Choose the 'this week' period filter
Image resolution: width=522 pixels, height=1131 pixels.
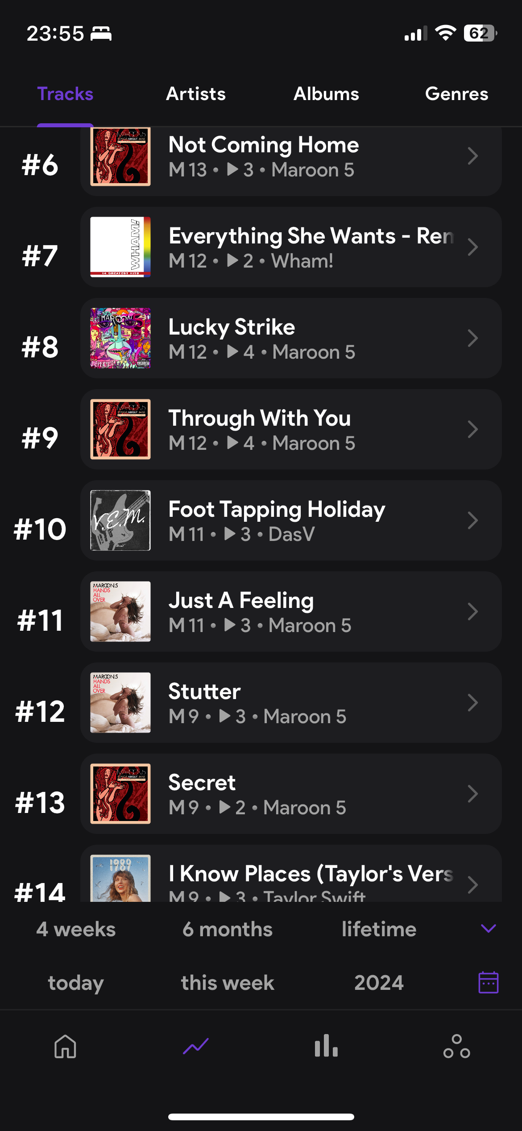pyautogui.click(x=228, y=983)
